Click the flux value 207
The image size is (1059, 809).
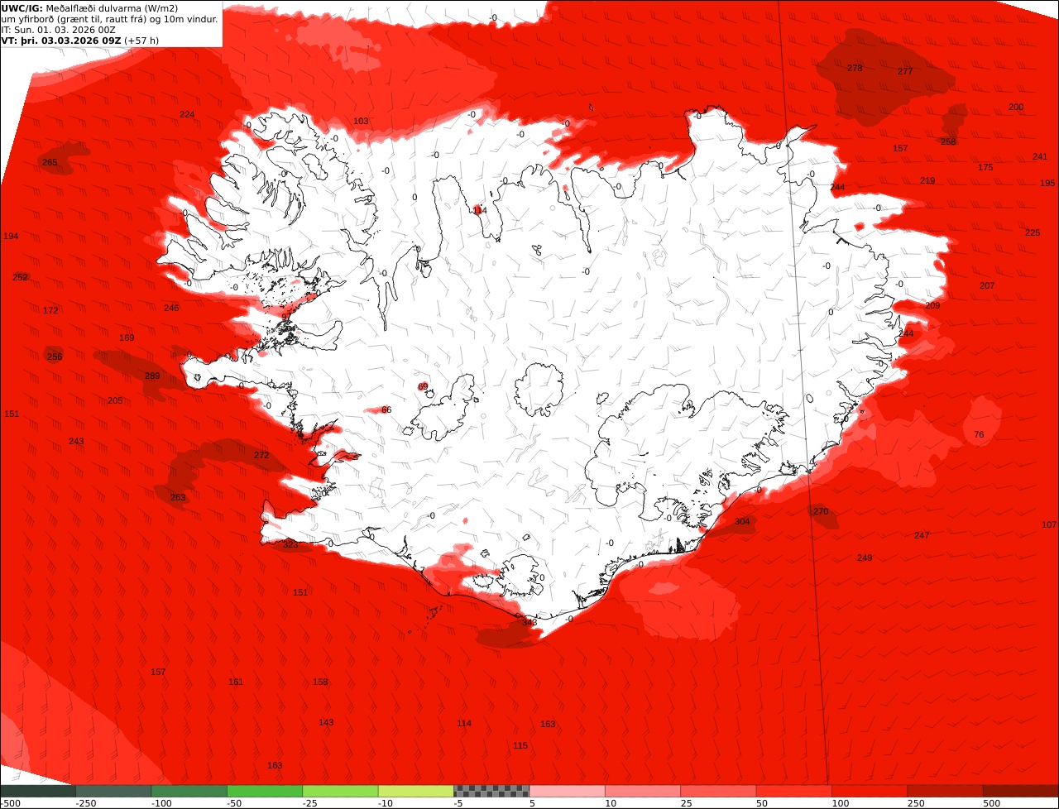[x=987, y=285]
